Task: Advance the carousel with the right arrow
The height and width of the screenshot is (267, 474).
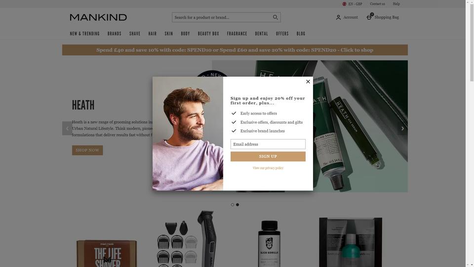Action: click(402, 129)
